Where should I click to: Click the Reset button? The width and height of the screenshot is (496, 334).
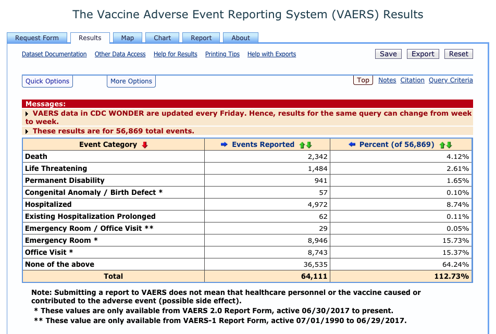(x=458, y=54)
